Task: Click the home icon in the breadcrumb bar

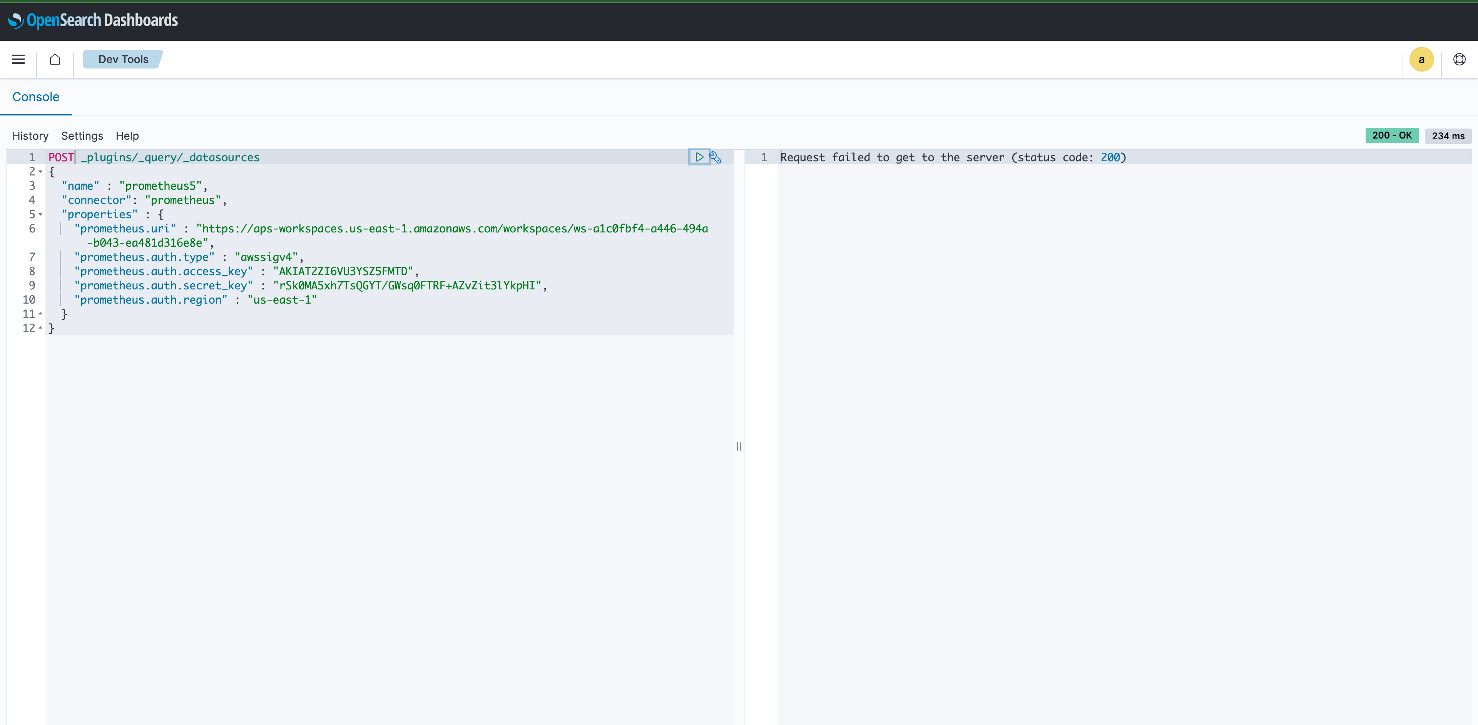Action: [55, 59]
